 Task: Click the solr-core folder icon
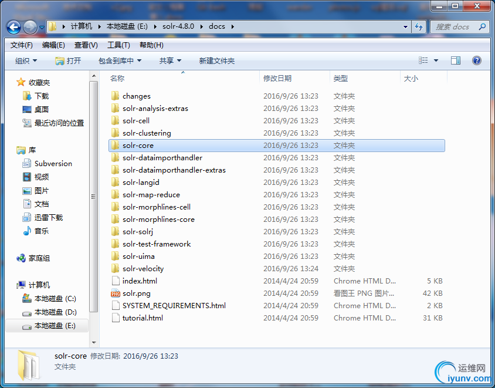tap(115, 145)
